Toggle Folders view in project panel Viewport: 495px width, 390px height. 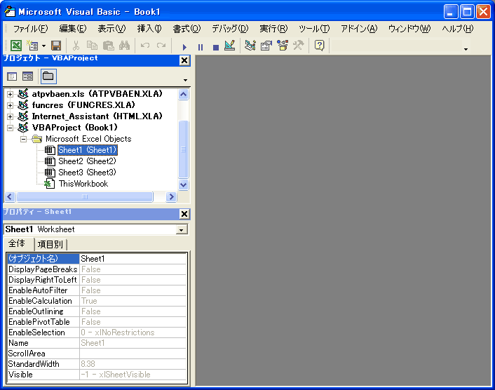click(48, 76)
